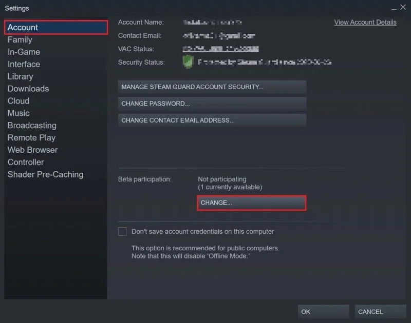This screenshot has height=323, width=411.
Task: Dismiss settings with Cancel button
Action: (x=380, y=312)
